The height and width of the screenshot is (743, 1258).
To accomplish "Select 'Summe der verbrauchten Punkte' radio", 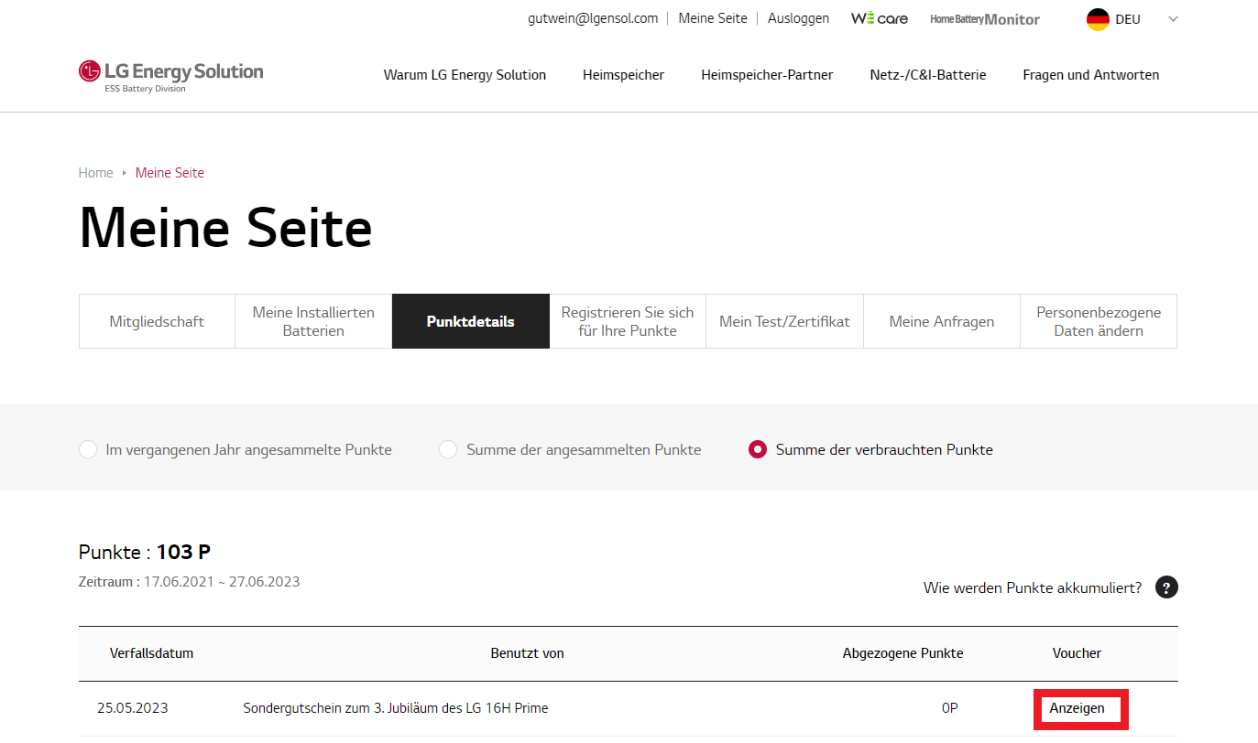I will click(757, 449).
